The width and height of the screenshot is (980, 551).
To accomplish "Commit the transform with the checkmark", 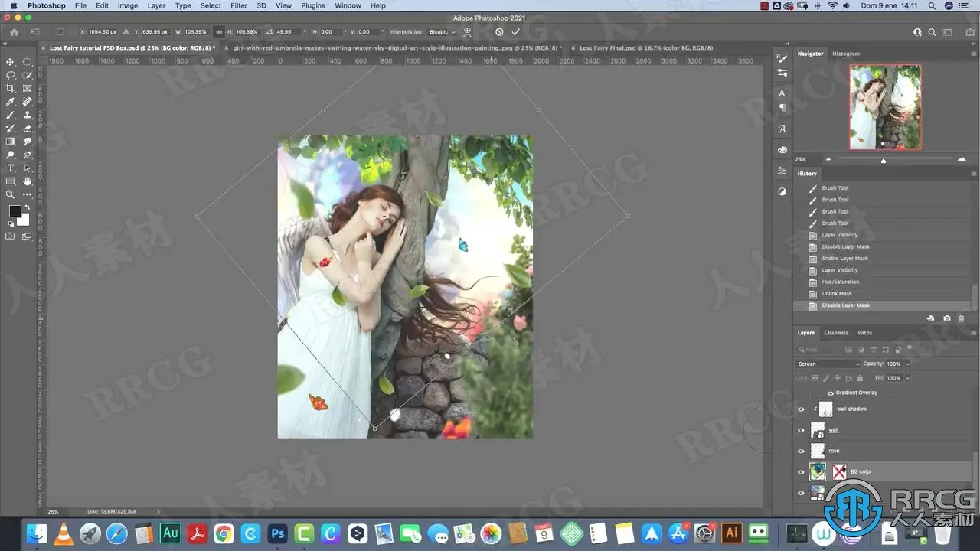I will pos(515,32).
